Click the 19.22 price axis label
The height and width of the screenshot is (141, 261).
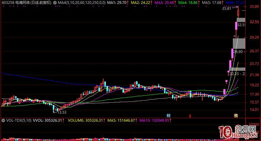click(x=254, y=85)
